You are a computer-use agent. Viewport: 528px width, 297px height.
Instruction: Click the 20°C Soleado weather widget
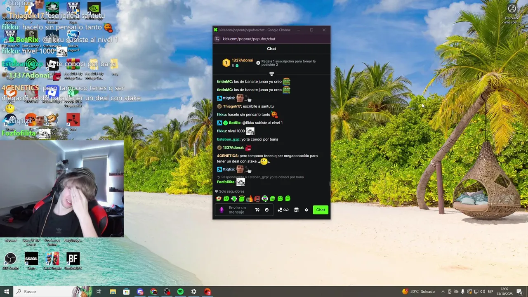point(419,292)
